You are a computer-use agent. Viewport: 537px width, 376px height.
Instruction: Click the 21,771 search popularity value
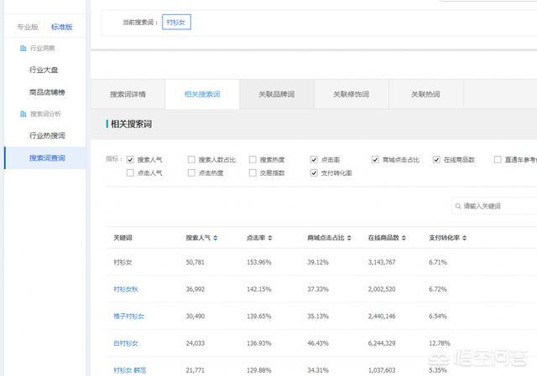point(196,370)
